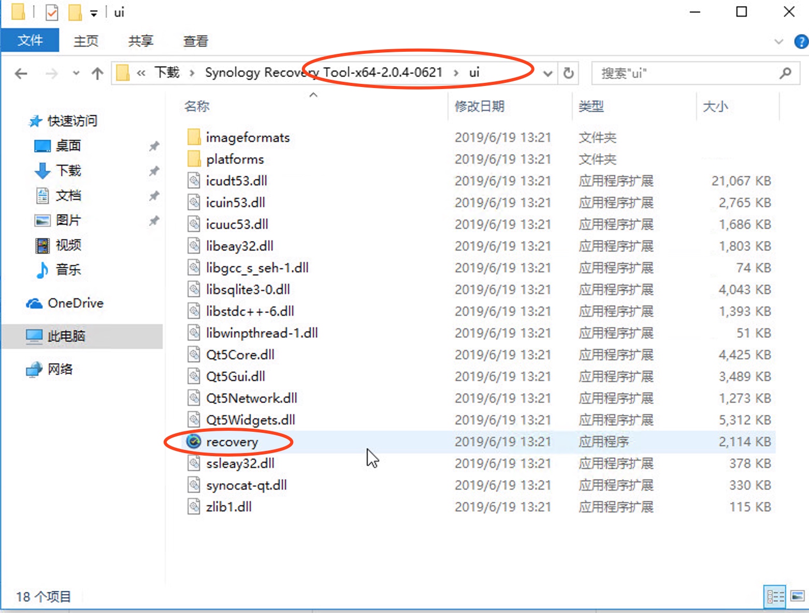This screenshot has height=613, width=809.
Task: Click the Qt5Core.dll file icon
Action: (194, 355)
